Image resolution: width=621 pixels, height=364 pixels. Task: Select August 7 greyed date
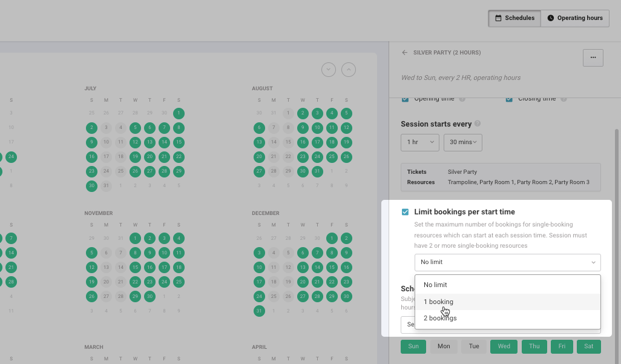point(274,128)
